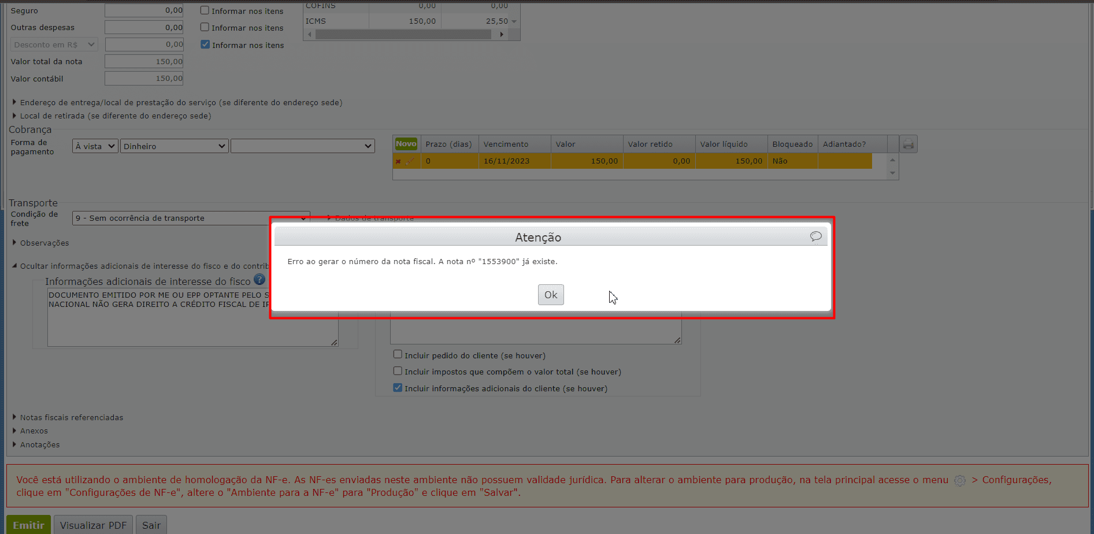Click the settings gear icon in homologação notice
The image size is (1094, 534).
click(x=959, y=480)
